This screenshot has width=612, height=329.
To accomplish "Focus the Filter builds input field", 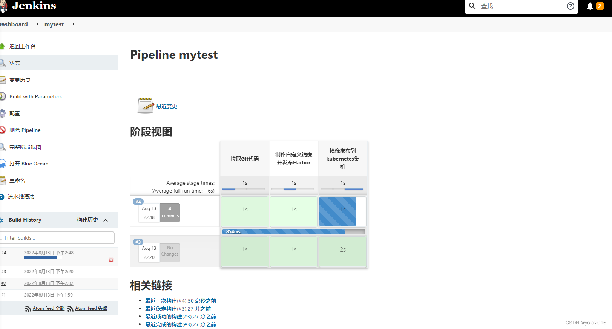I will [57, 238].
